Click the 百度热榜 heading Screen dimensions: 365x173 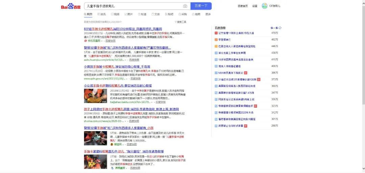220,28
